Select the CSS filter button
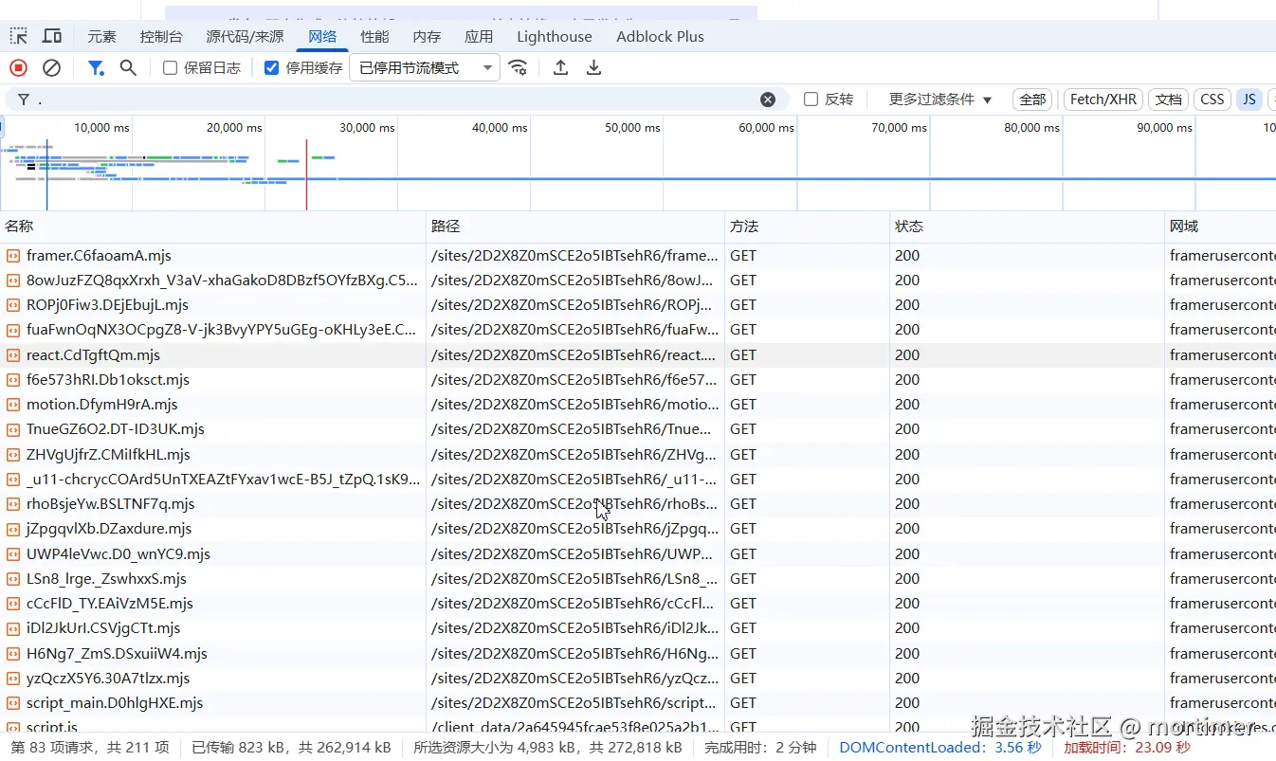1276x761 pixels. pyautogui.click(x=1212, y=100)
